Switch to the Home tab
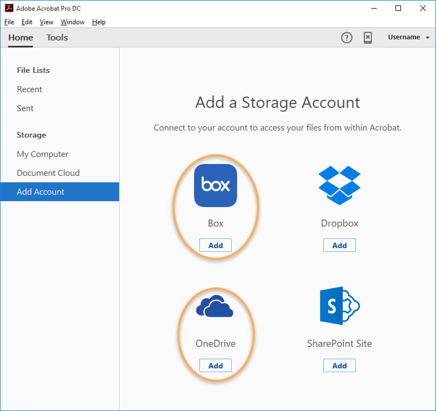This screenshot has height=411, width=436. tap(20, 38)
